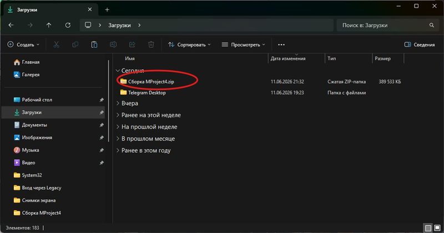This screenshot has width=444, height=233.
Task: Sort by the Размер column header
Action: click(x=382, y=59)
